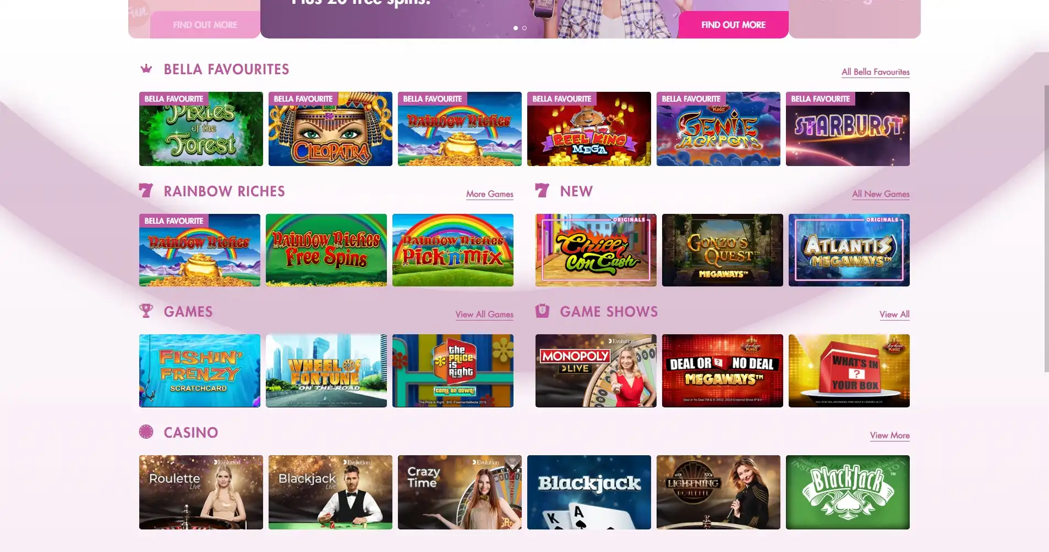Open the Cleopatra game thumbnail
1049x552 pixels.
[330, 129]
